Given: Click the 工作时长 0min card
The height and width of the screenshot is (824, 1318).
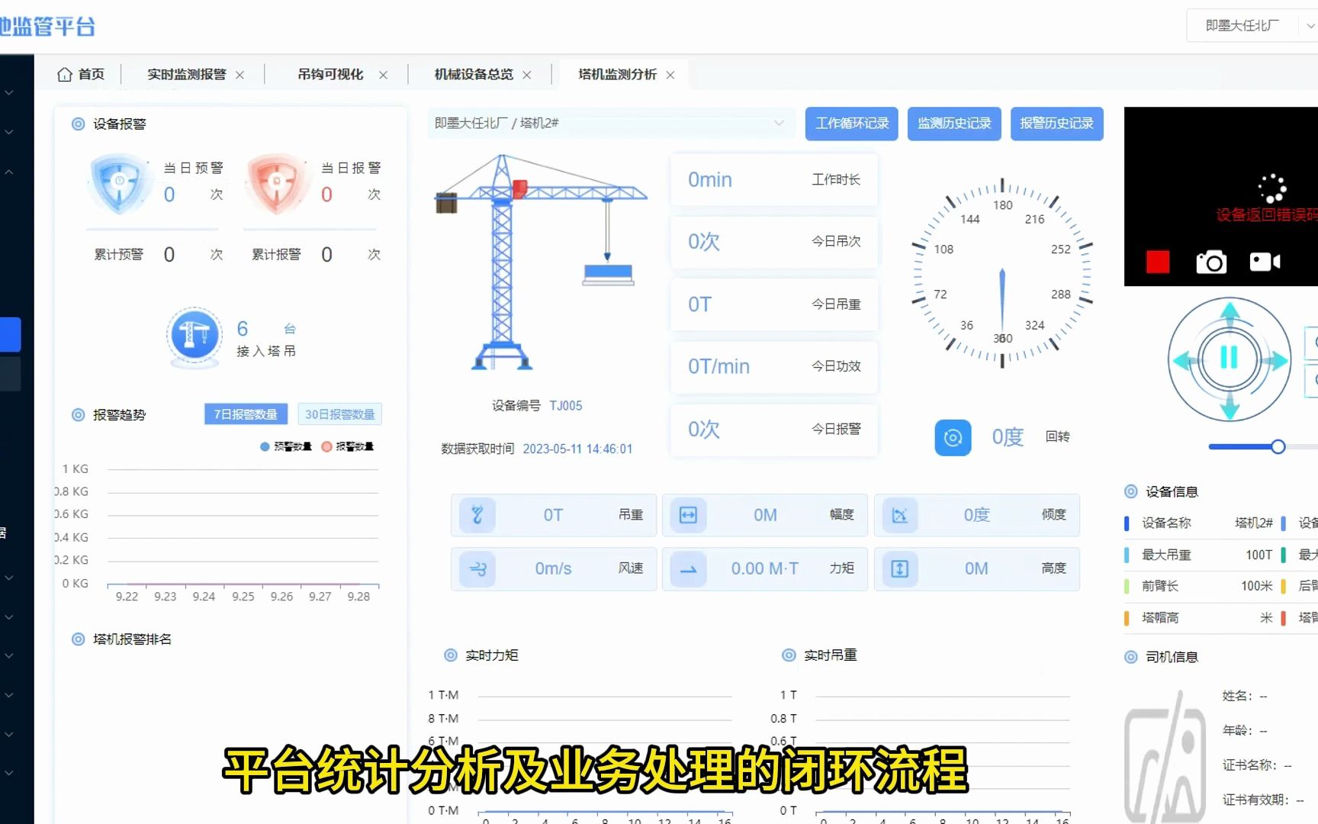Looking at the screenshot, I should [774, 179].
